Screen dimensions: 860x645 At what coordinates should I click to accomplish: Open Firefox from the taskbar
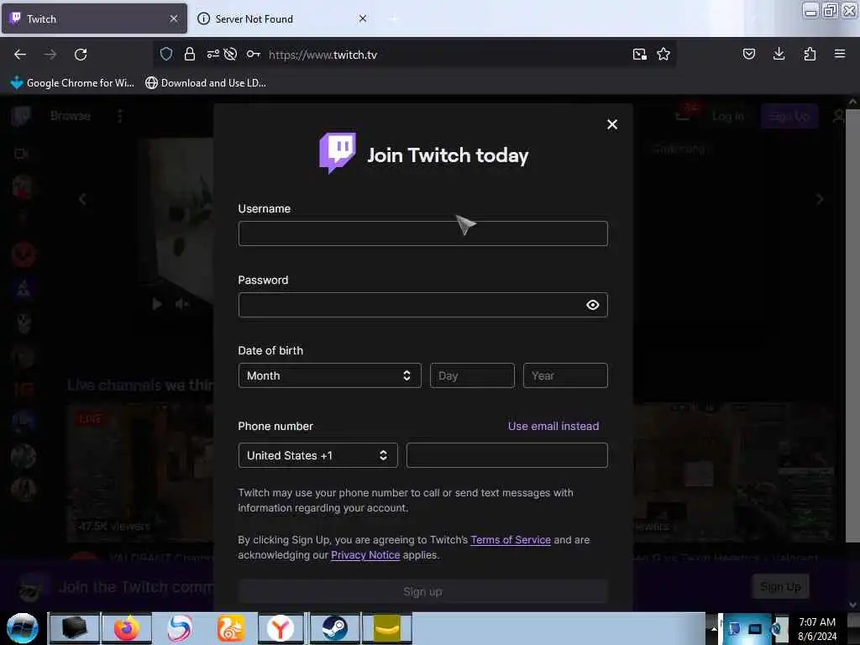click(x=127, y=628)
